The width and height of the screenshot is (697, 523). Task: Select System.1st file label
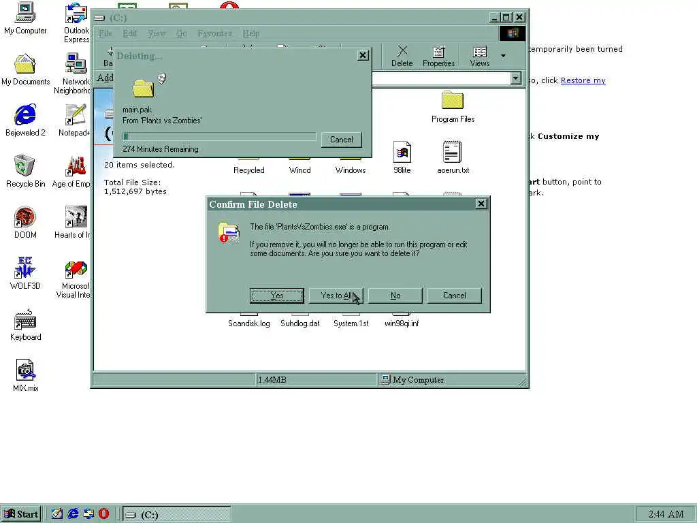click(x=351, y=323)
